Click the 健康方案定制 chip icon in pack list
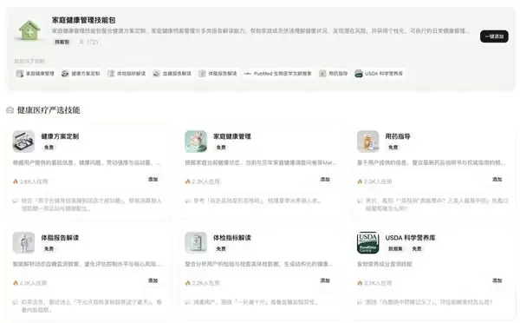The image size is (520, 323). tap(65, 74)
